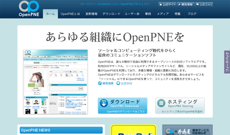The image size is (230, 135).
Task: Open the ホーム tab
Action: tap(50, 14)
